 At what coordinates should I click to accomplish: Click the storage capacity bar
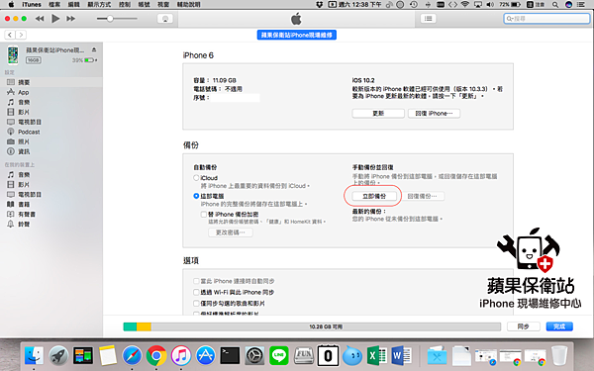point(312,326)
